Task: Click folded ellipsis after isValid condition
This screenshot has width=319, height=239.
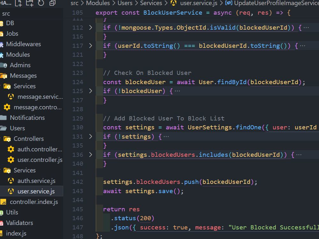Action: 306,28
